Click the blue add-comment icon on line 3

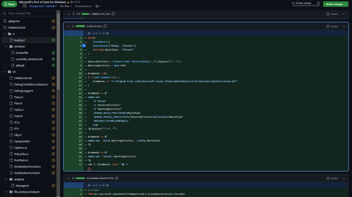click(84, 46)
